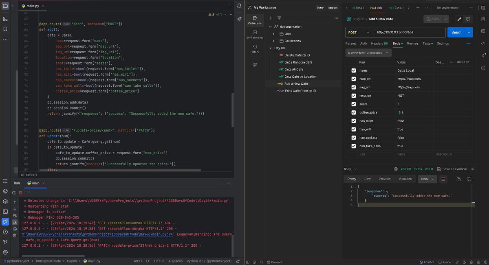Image resolution: width=489 pixels, height=265 pixels.
Task: Uncheck the name parameter checkbox
Action: pos(354,70)
